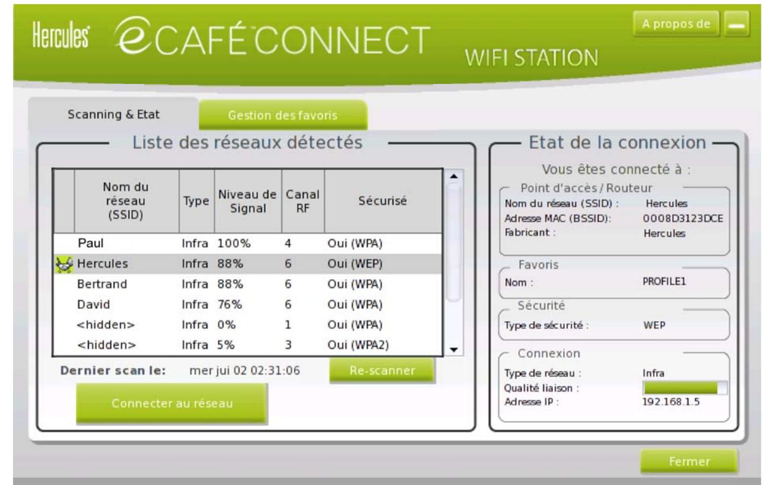
Task: Click the Fabricant value Hercules
Action: click(664, 233)
